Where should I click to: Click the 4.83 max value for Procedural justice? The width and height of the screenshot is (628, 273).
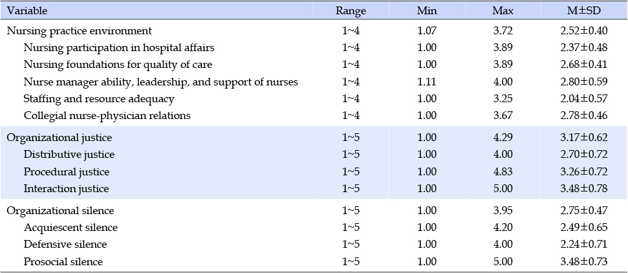503,172
